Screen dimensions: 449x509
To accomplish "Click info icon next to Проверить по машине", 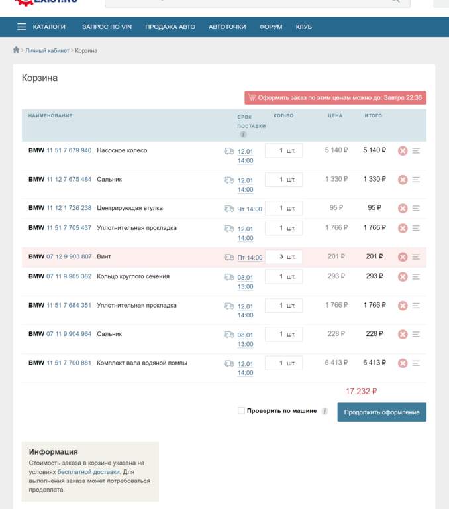I will [324, 411].
